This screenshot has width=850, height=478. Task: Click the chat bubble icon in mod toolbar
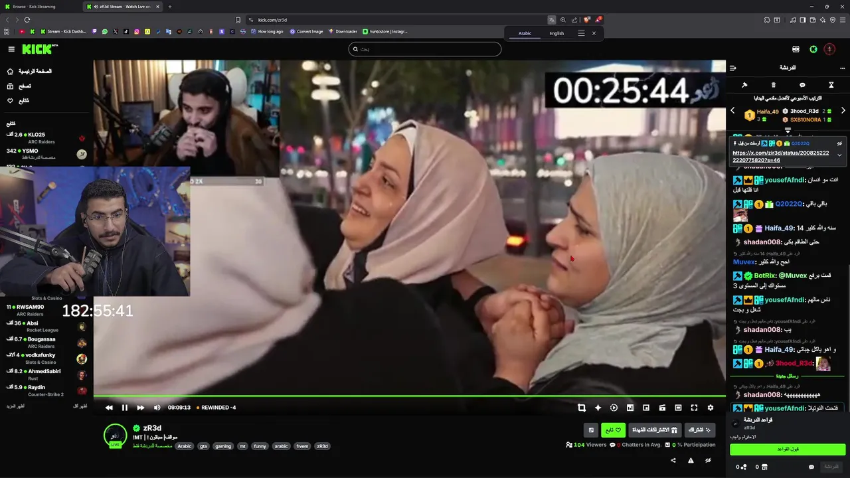(802, 85)
